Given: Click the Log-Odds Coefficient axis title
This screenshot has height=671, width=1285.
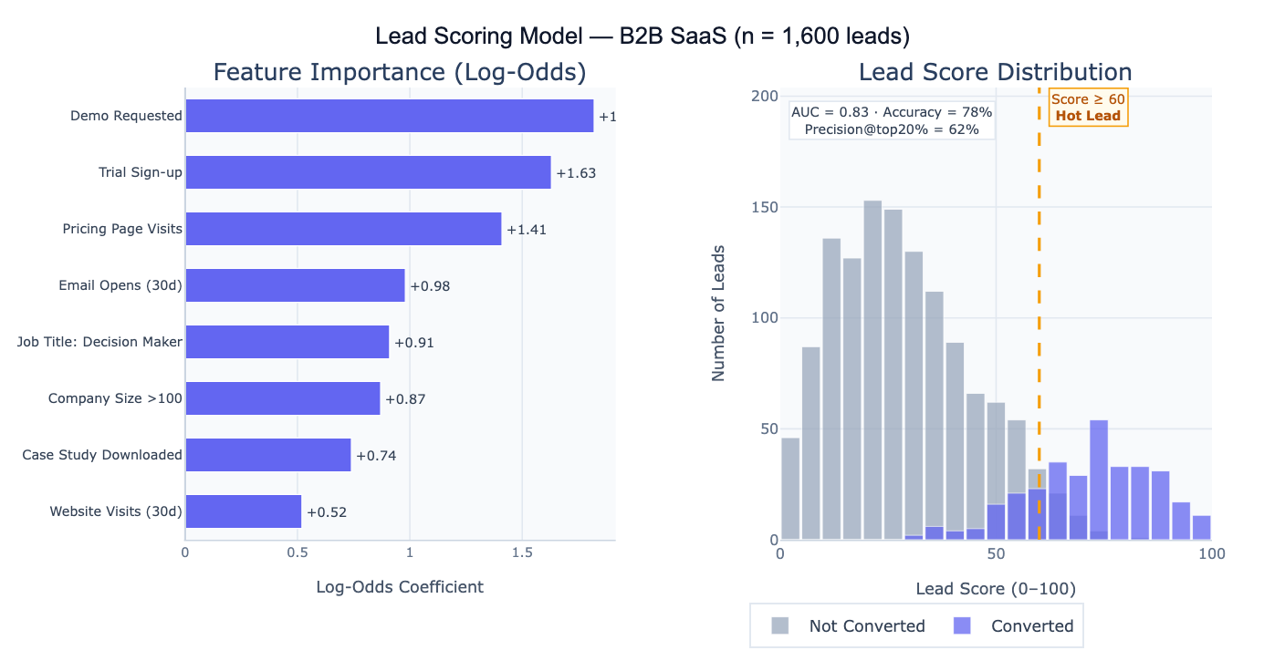Looking at the screenshot, I should point(400,586).
